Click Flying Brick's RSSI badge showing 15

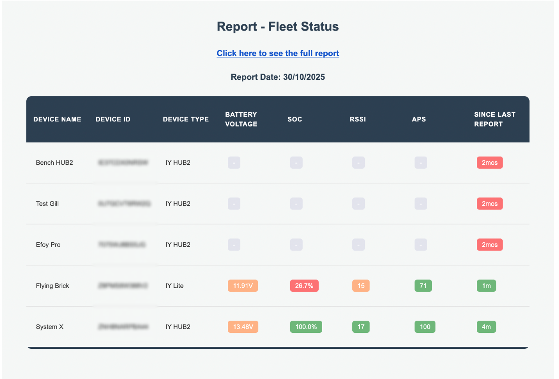click(361, 286)
